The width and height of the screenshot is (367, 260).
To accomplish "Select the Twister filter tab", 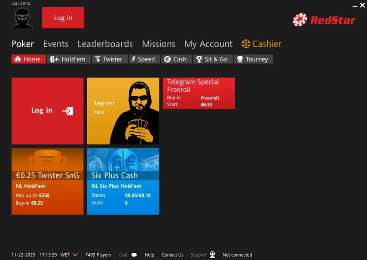I will coord(110,59).
